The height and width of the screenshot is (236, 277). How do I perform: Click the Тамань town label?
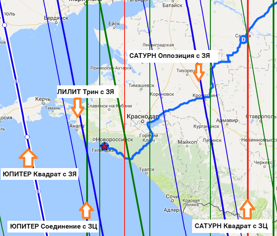[52, 108]
